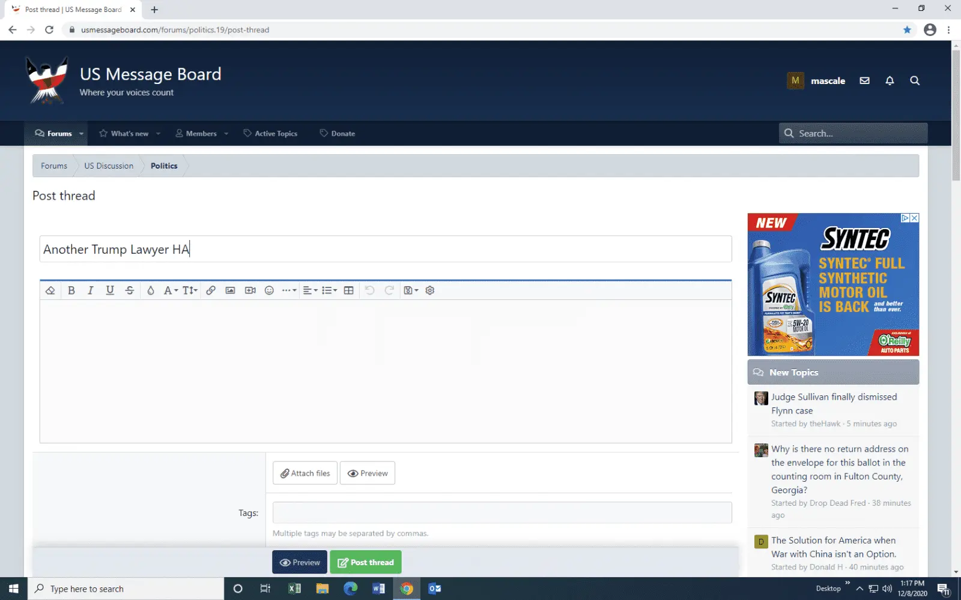Open the Active Topics tab
Viewport: 961px width, 600px height.
pyautogui.click(x=270, y=133)
